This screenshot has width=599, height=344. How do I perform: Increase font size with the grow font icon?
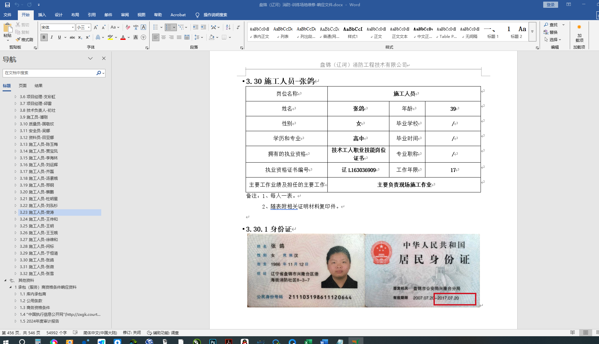96,28
